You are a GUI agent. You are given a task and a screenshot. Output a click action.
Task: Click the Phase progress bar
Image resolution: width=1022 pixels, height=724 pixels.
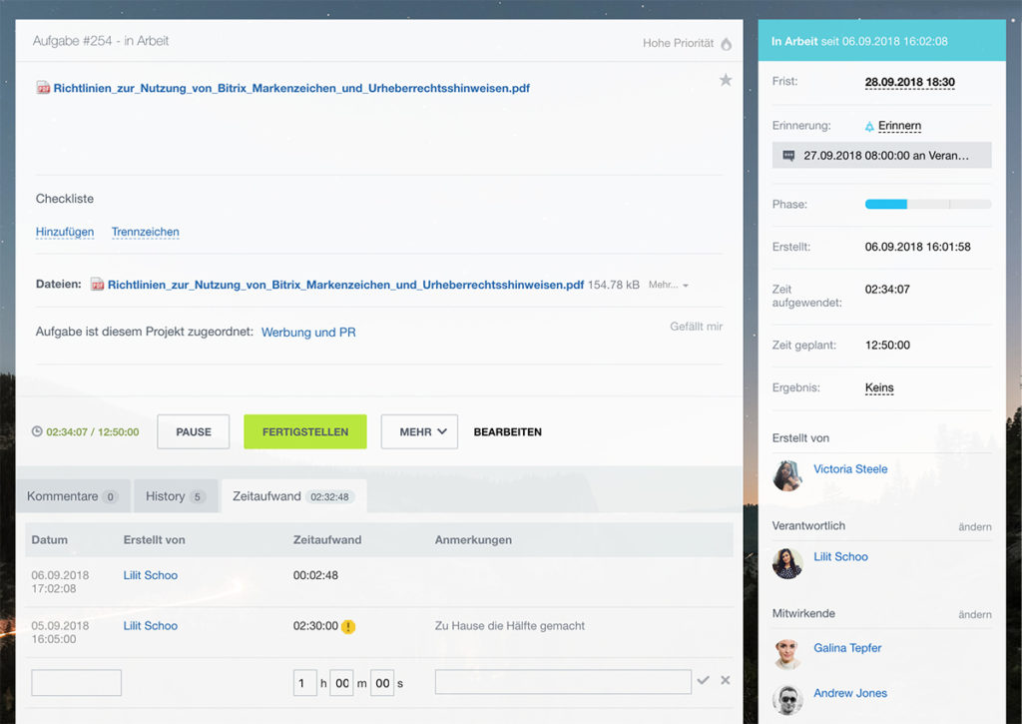click(x=928, y=204)
